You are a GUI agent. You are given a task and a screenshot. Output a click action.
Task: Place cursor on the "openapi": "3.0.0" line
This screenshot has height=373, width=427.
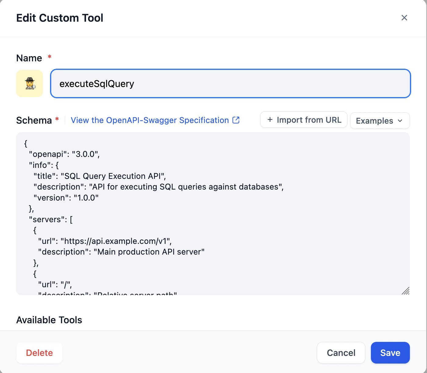[x=64, y=154]
